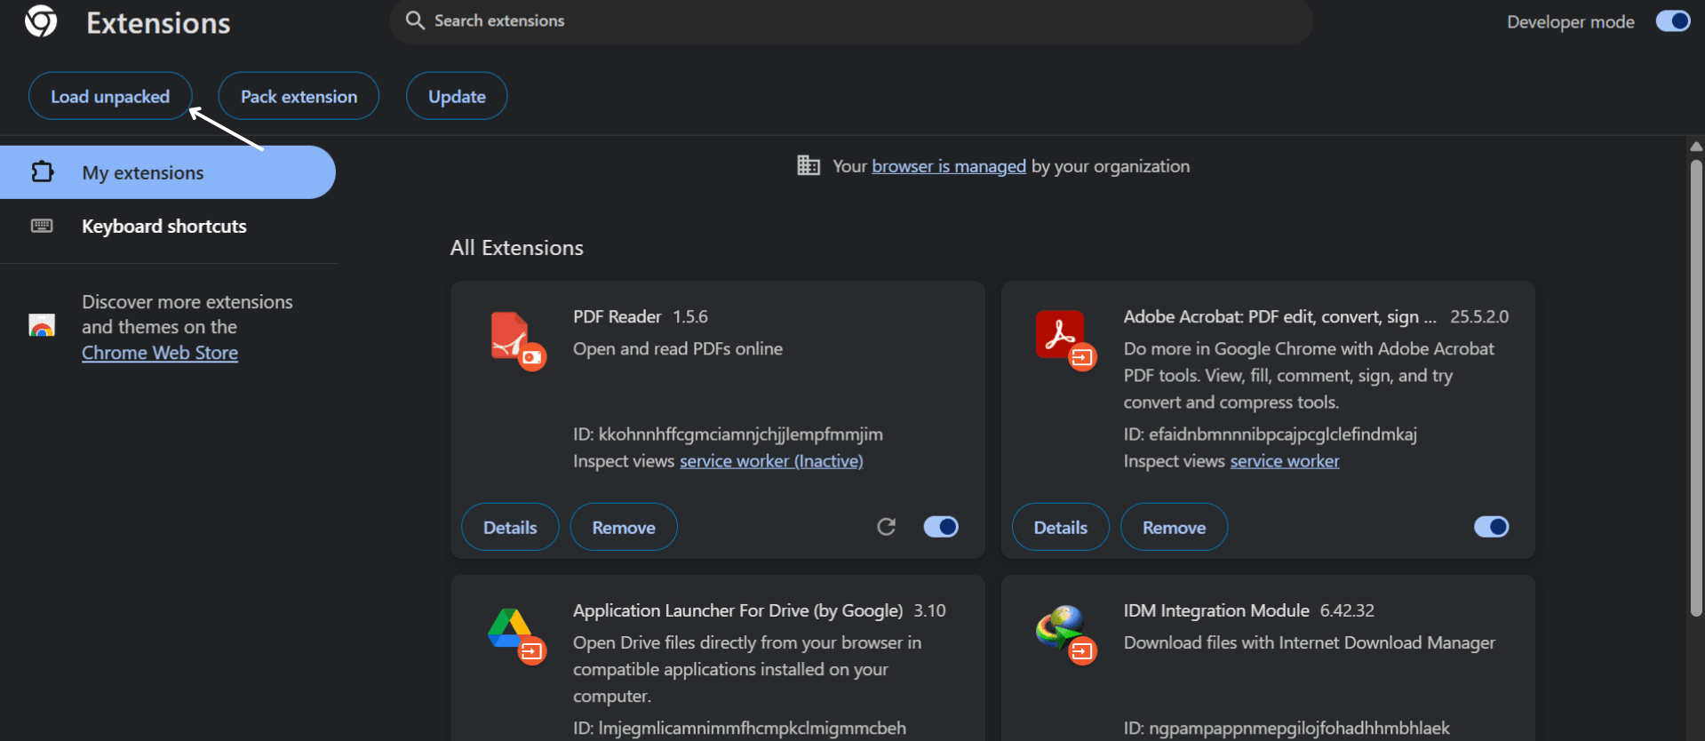Click Drive launcher ID lmjegmlicamnimmfhcmpkclmigmmcbeh
Viewport: 1705px width, 741px height.
point(739,729)
